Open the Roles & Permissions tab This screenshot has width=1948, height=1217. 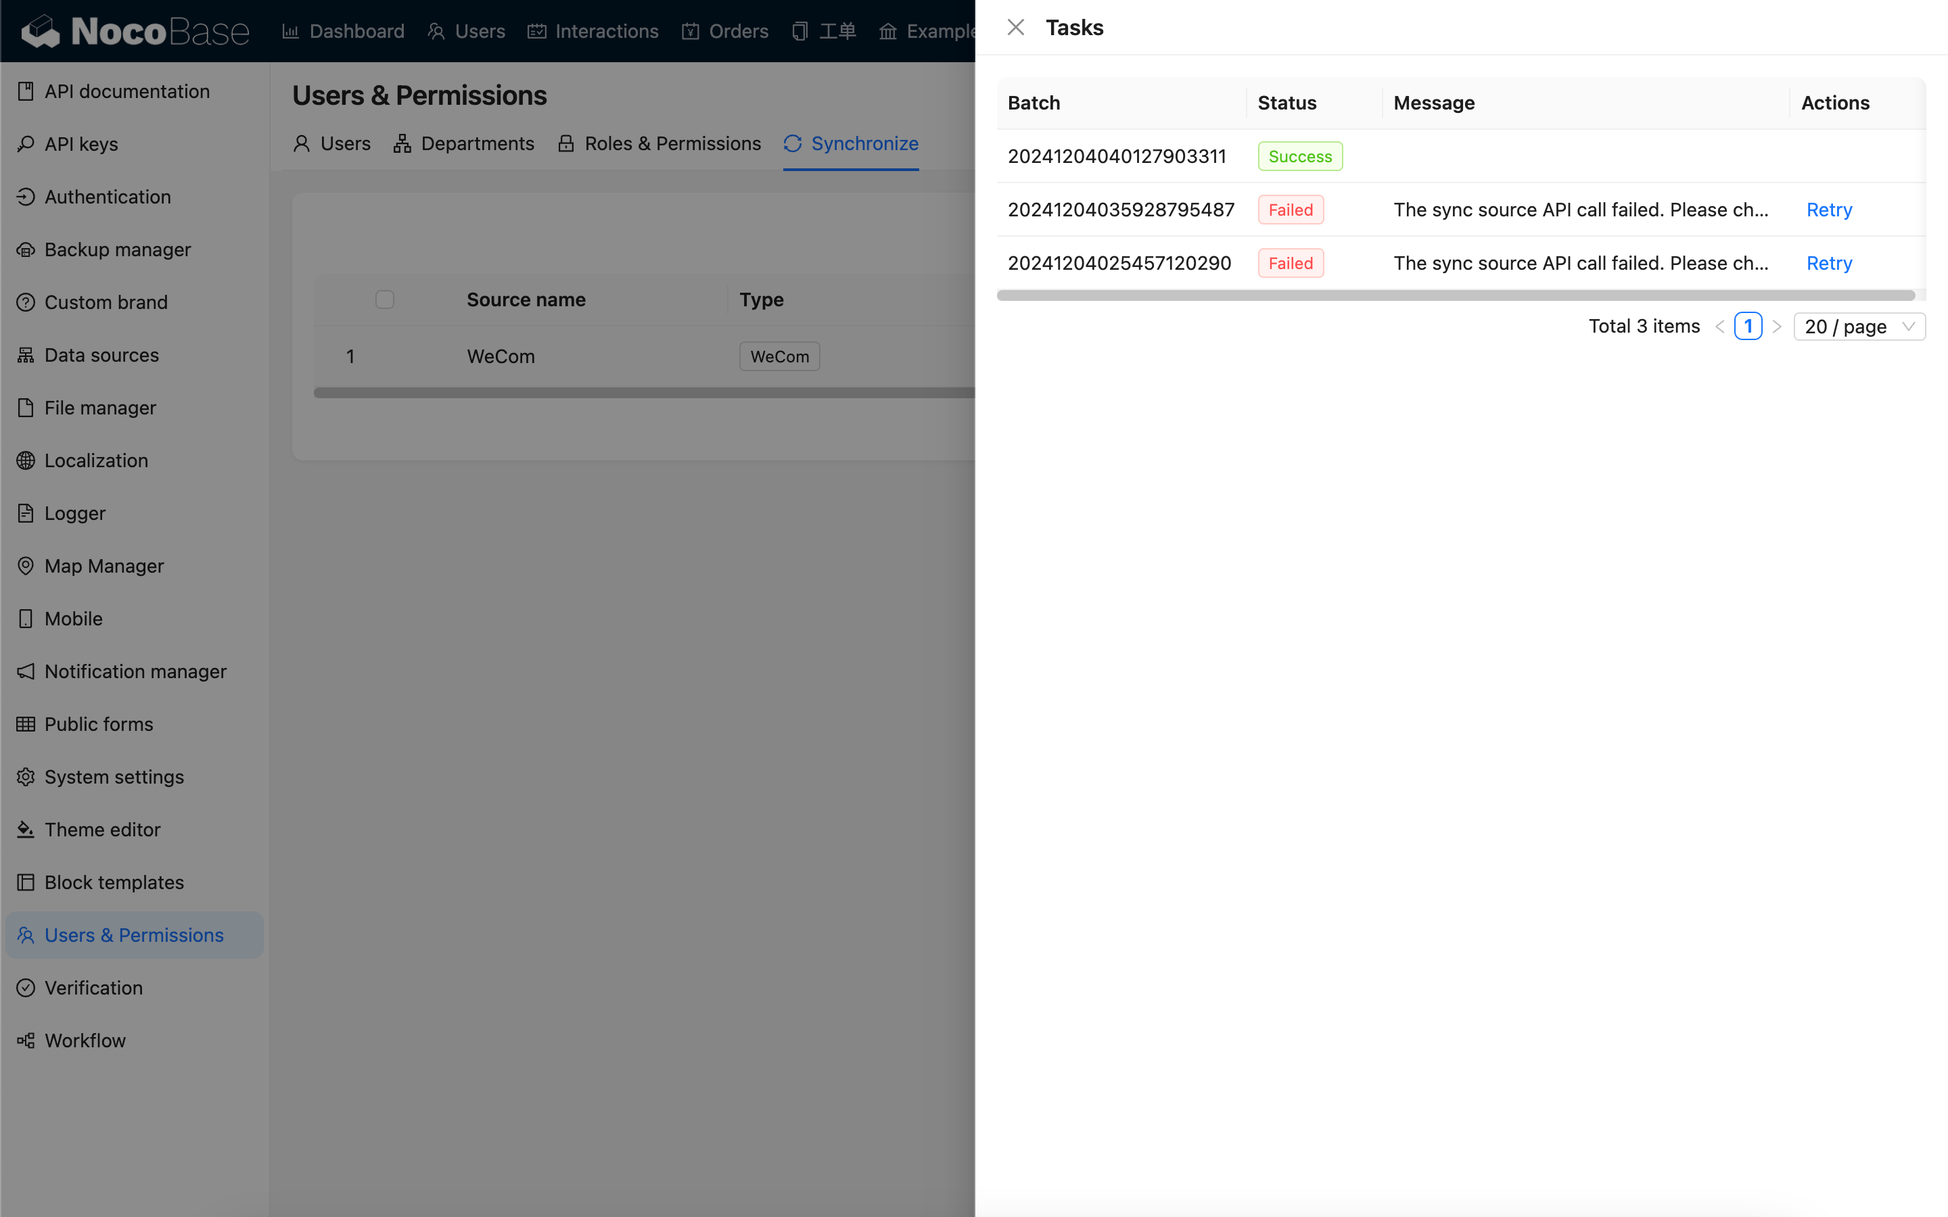pos(659,143)
